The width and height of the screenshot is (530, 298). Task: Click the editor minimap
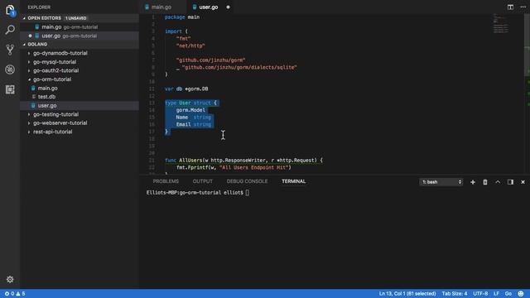501,24
